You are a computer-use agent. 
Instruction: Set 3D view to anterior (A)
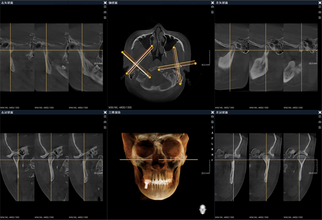click(x=212, y=133)
